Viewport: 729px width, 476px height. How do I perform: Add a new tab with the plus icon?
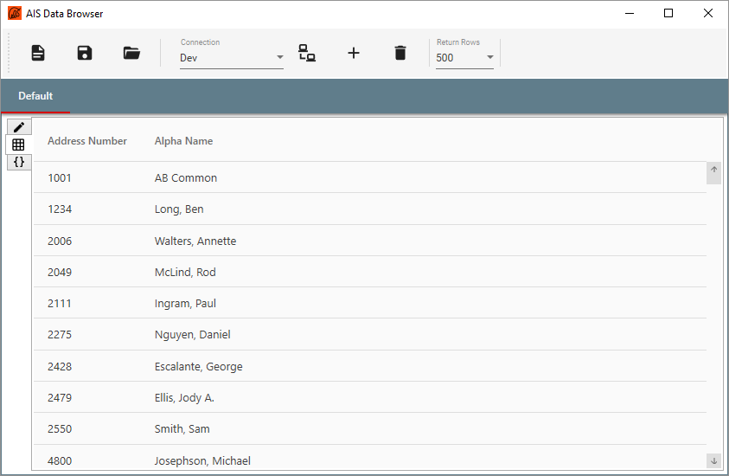click(x=354, y=53)
